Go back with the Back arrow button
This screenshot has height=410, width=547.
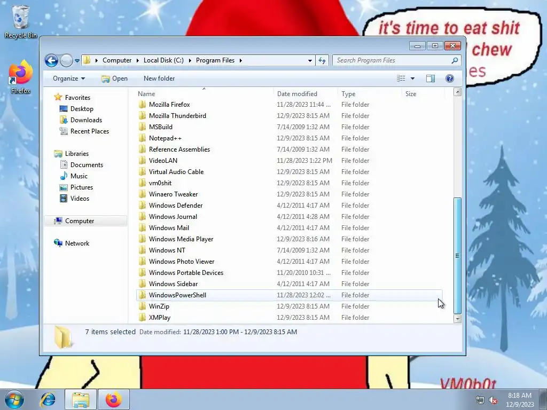51,61
